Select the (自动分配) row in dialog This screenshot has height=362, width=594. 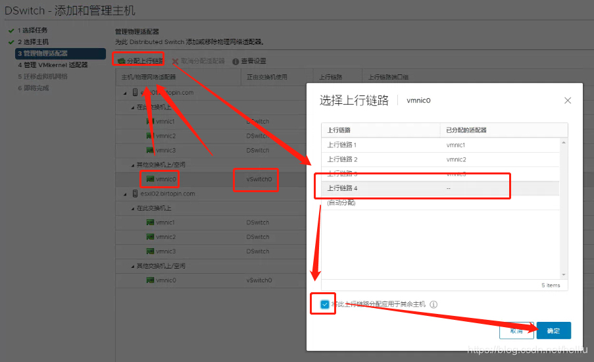click(440, 203)
